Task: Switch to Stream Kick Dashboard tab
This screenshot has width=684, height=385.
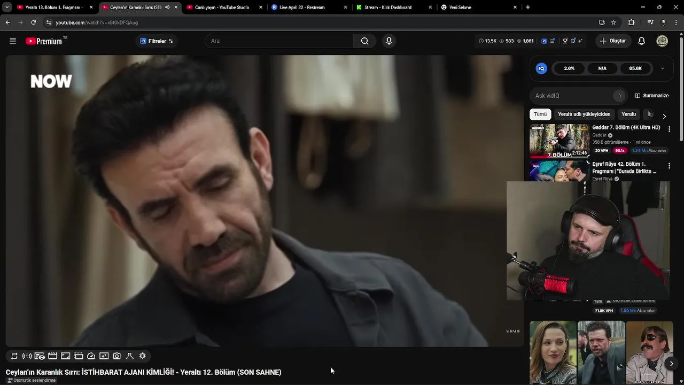Action: [x=393, y=7]
